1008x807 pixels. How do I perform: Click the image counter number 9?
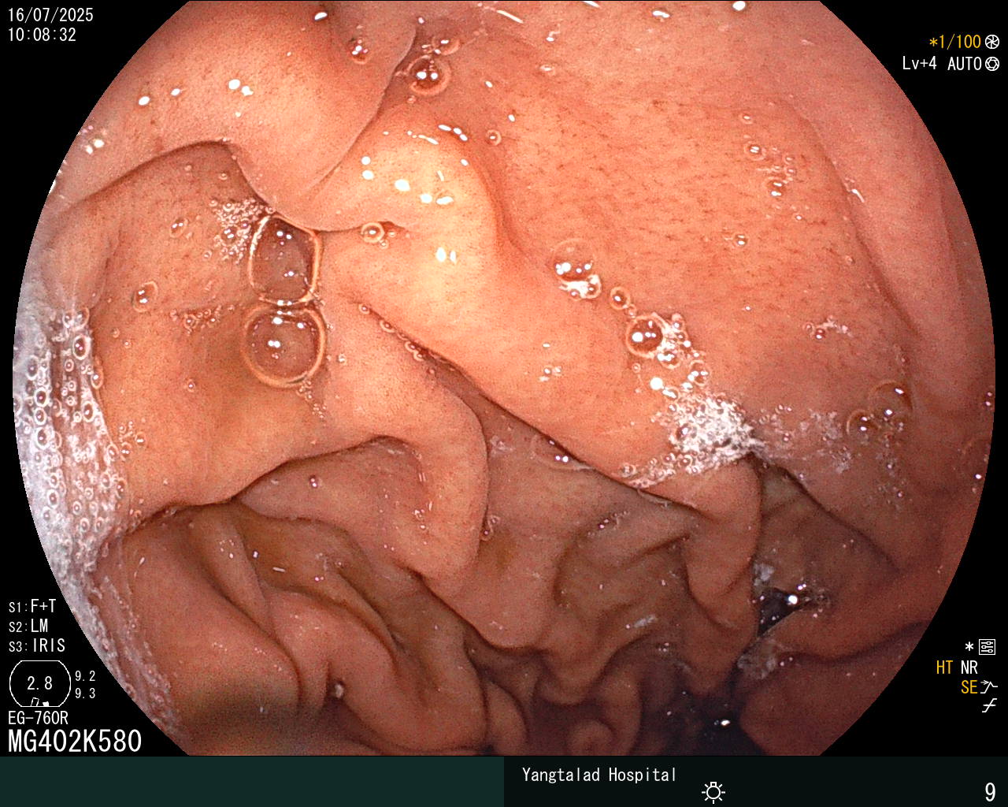pyautogui.click(x=990, y=791)
